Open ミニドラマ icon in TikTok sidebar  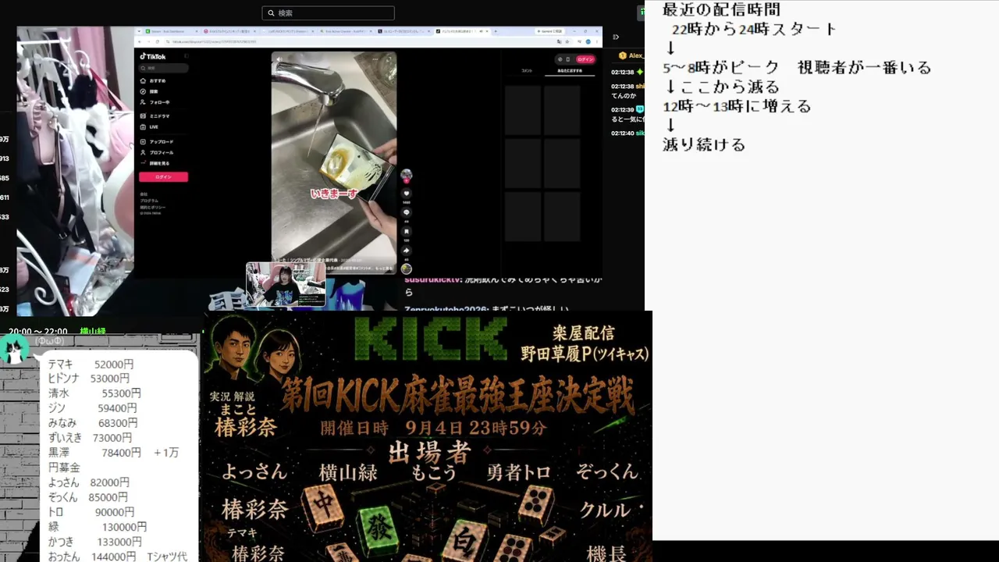[x=143, y=116]
